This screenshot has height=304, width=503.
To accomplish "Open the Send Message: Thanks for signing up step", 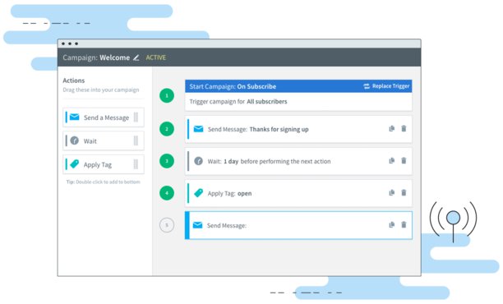I will 298,129.
